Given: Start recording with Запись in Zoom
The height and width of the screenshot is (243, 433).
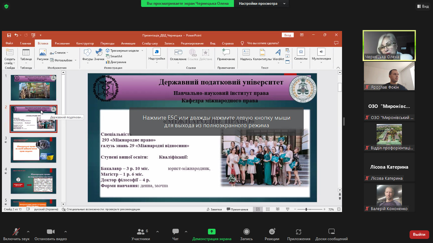Looking at the screenshot, I should (246, 234).
